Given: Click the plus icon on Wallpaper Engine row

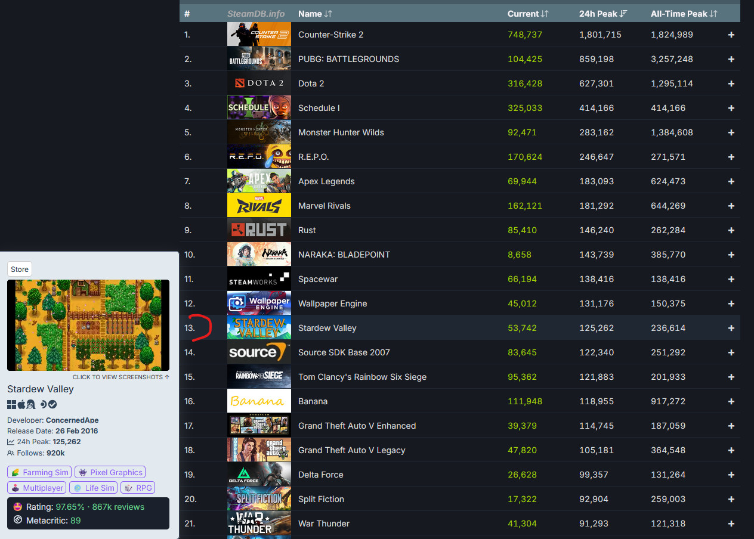Looking at the screenshot, I should (731, 303).
